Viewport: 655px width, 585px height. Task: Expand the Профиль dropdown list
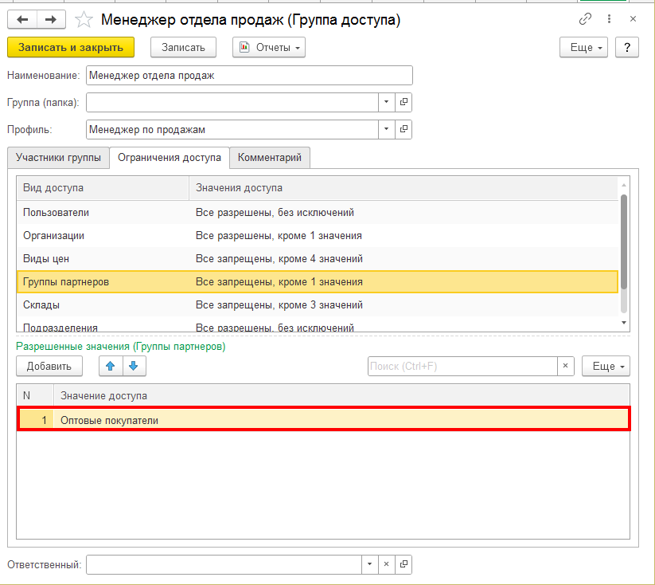click(386, 129)
